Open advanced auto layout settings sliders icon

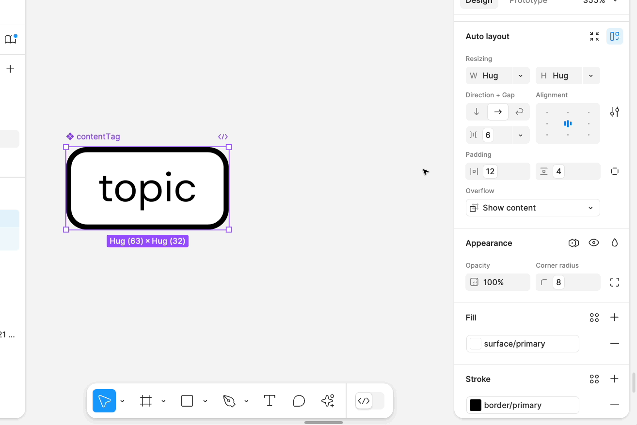(x=615, y=112)
